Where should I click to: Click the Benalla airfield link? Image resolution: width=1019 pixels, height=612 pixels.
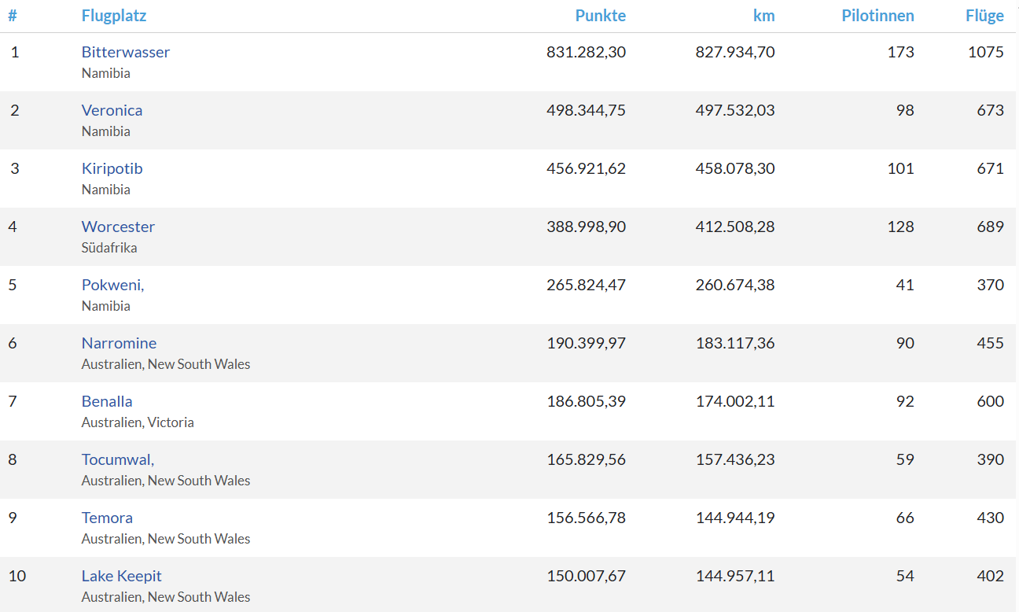[107, 401]
